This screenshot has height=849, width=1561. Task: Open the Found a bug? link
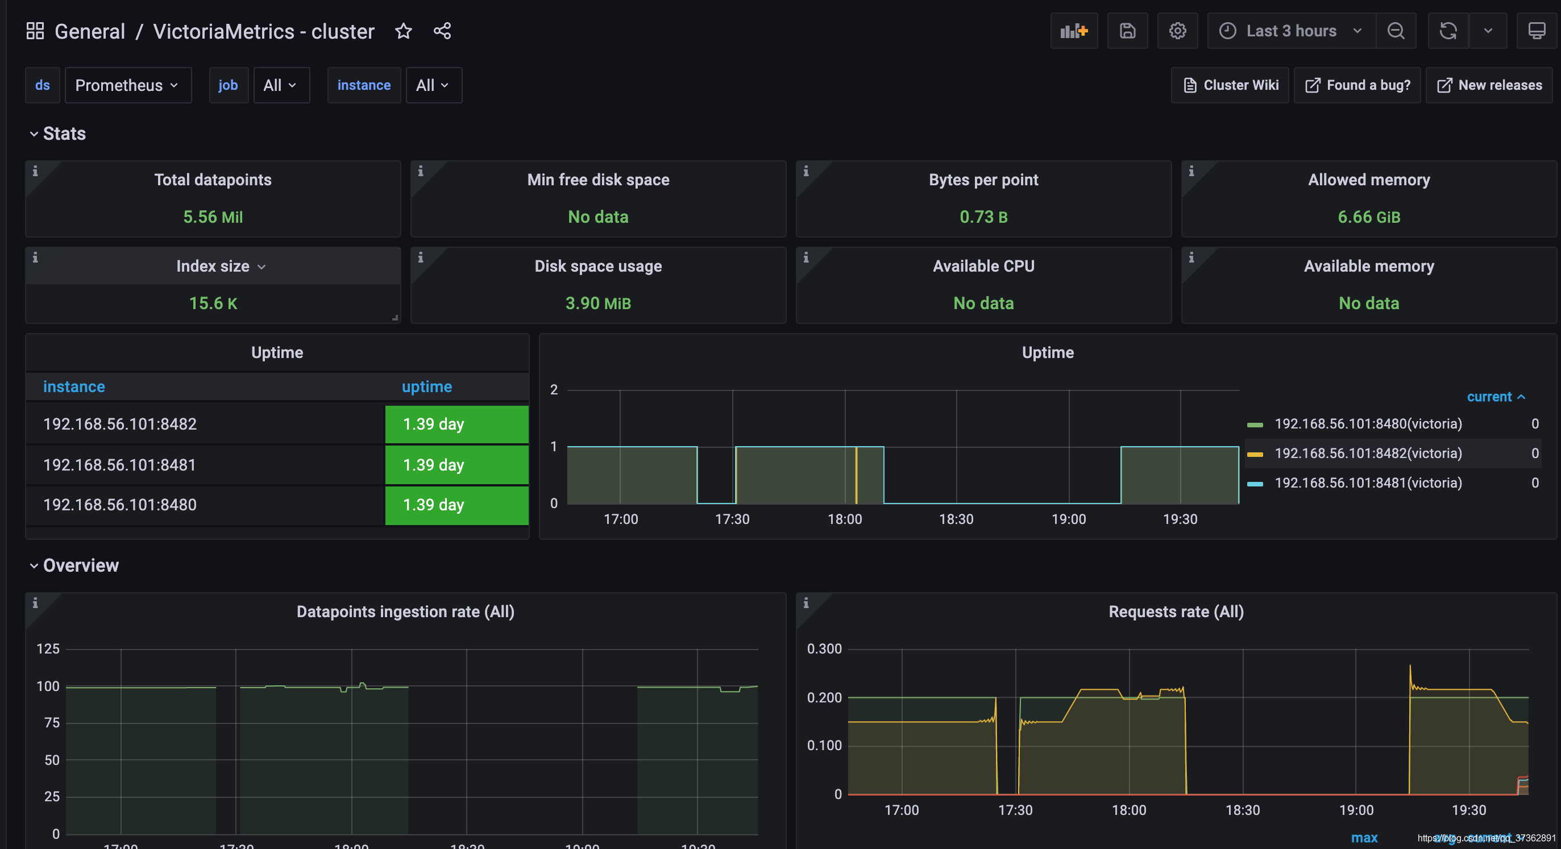[1357, 85]
